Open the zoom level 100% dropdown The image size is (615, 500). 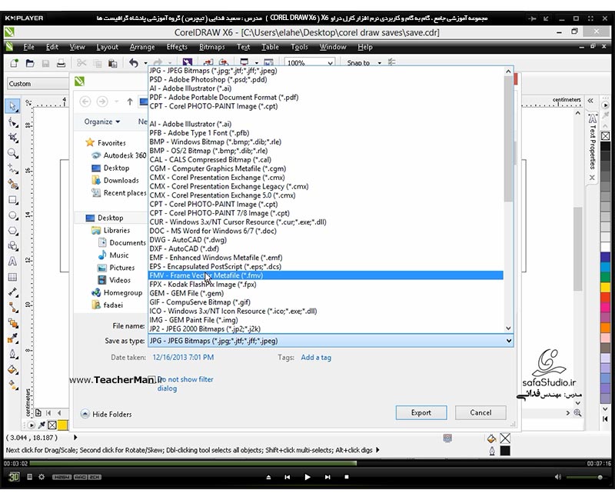[331, 63]
